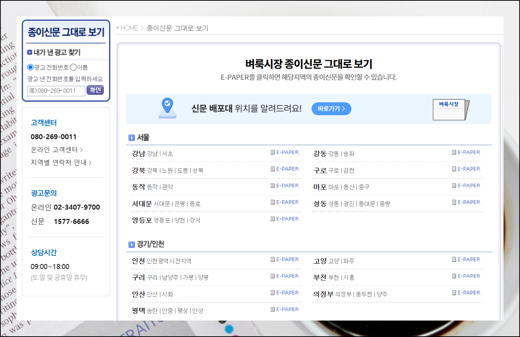This screenshot has width=520, height=337.
Task: Click the 강북 region name
Action: [138, 170]
